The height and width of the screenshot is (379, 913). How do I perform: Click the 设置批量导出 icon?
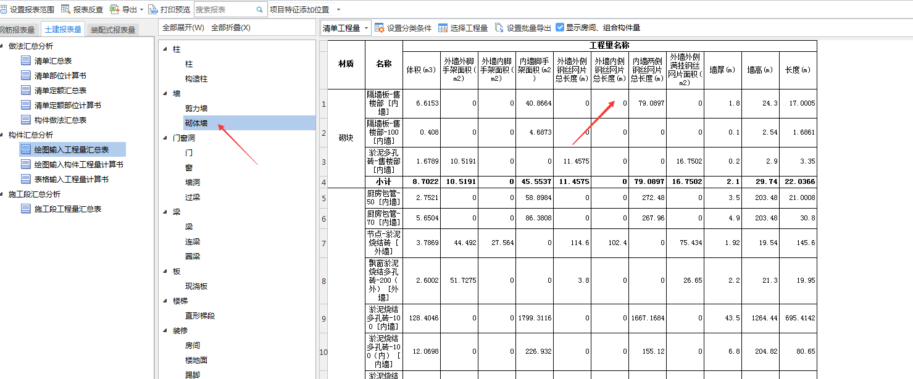coord(499,28)
